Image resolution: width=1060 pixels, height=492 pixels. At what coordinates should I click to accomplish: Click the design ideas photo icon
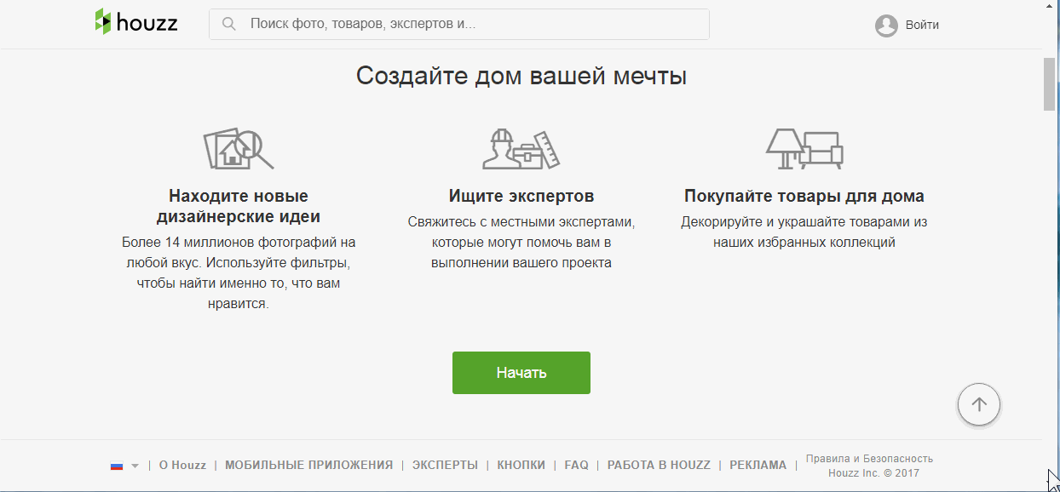(238, 149)
